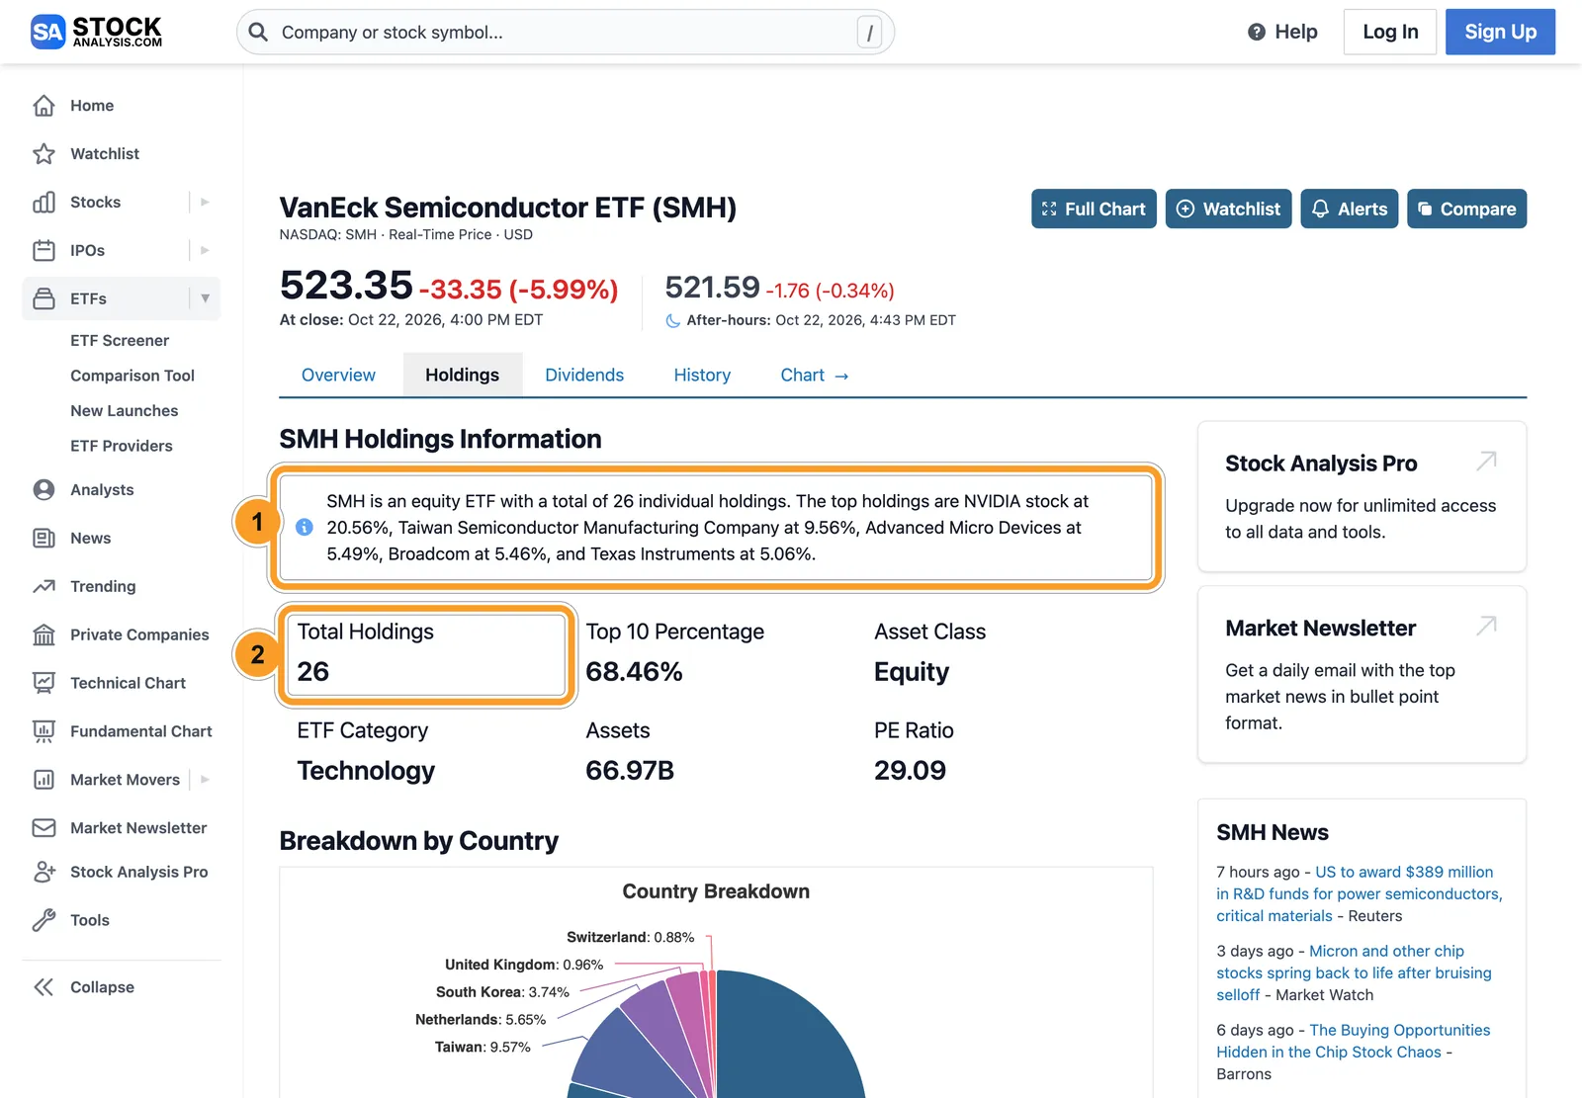
Task: Open Stock Analysis Pro card arrow icon
Action: (x=1486, y=461)
